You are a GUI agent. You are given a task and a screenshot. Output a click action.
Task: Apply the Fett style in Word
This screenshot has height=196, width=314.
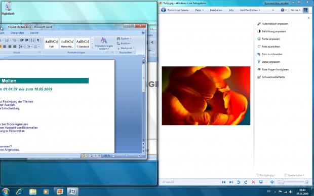(x=52, y=43)
